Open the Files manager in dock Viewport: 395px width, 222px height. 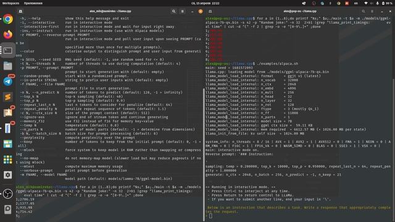click(8, 66)
